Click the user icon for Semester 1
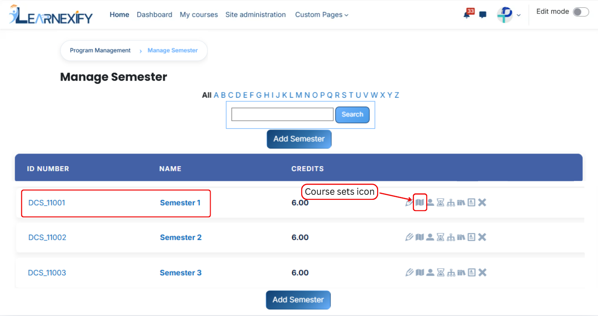The height and width of the screenshot is (316, 598). pos(430,202)
